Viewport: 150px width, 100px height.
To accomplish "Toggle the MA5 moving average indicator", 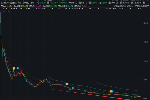I will (x=3, y=6).
